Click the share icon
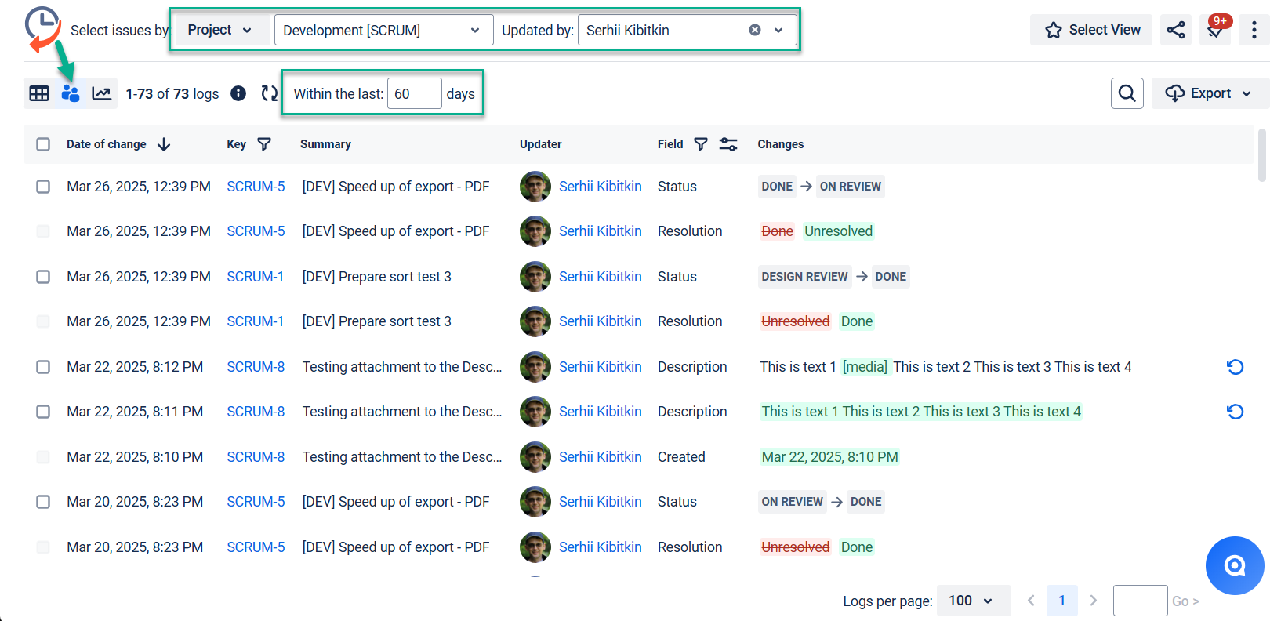The image size is (1281, 621). pos(1175,30)
